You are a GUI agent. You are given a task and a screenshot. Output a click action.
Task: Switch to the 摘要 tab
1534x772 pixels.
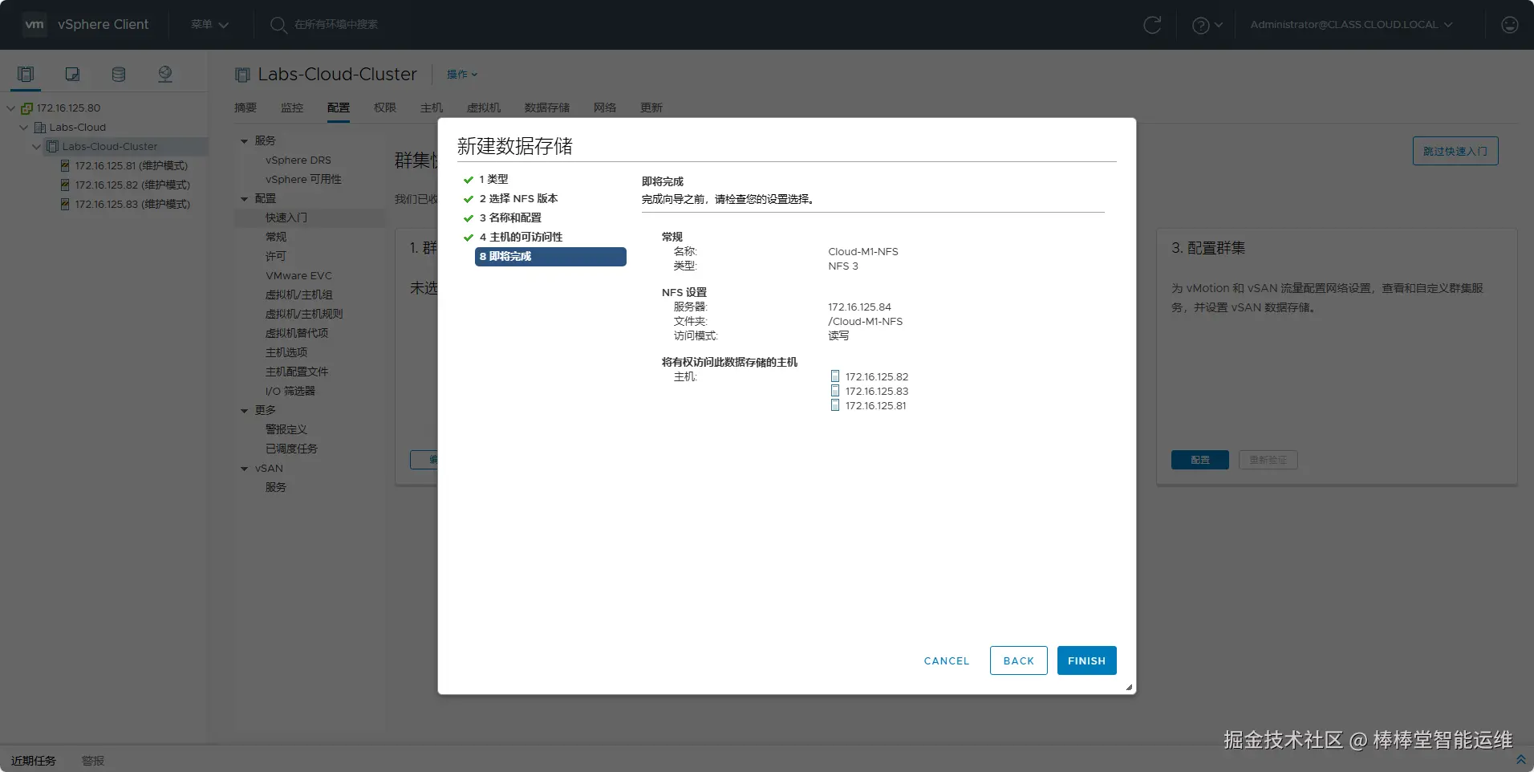tap(246, 108)
